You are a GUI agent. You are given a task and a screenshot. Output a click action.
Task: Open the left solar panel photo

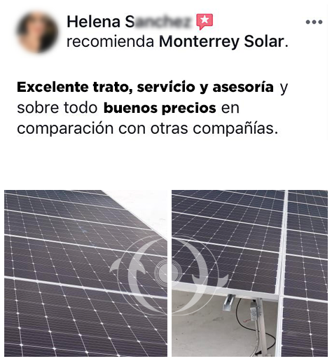point(85,273)
